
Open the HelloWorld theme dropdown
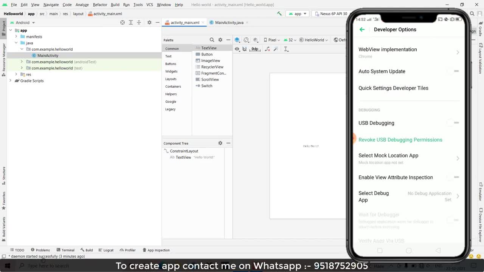tap(314, 40)
